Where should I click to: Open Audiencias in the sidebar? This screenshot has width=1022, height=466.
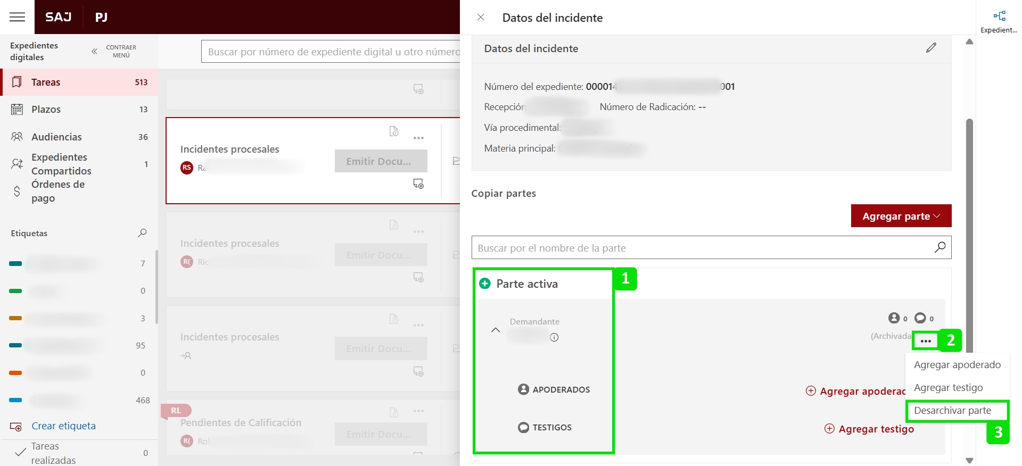click(x=56, y=137)
